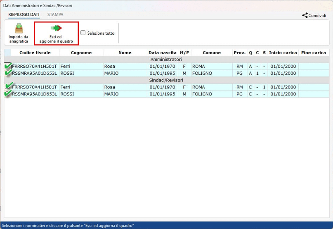Click Q value A for Ferri
333x229 pixels.
coord(250,66)
